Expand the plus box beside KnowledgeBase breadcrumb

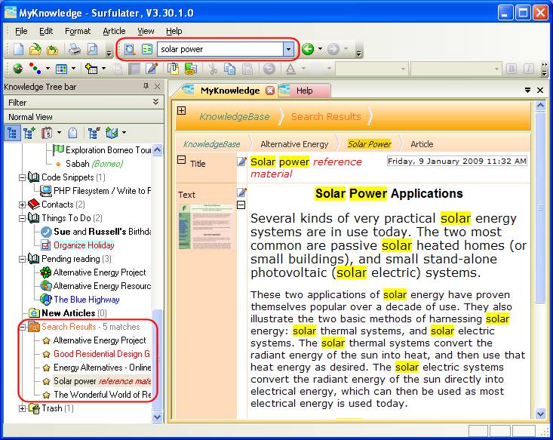[181, 110]
